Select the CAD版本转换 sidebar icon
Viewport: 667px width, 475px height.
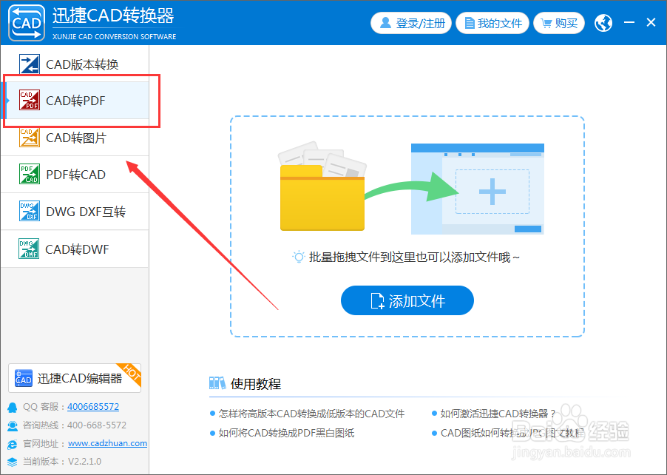pos(30,64)
